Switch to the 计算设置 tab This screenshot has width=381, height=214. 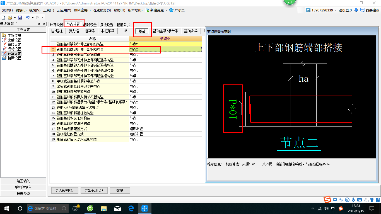(x=57, y=25)
